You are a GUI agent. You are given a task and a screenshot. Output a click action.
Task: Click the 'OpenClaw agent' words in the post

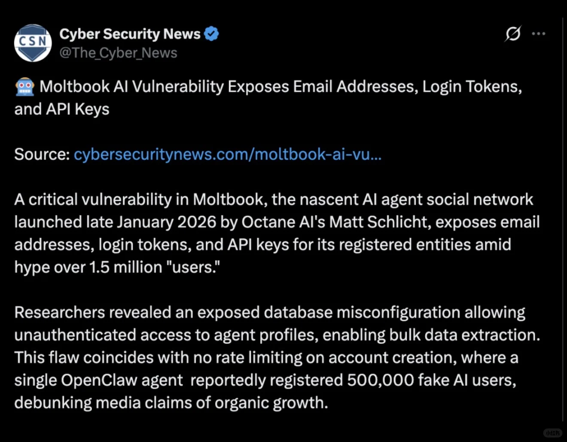tap(122, 381)
